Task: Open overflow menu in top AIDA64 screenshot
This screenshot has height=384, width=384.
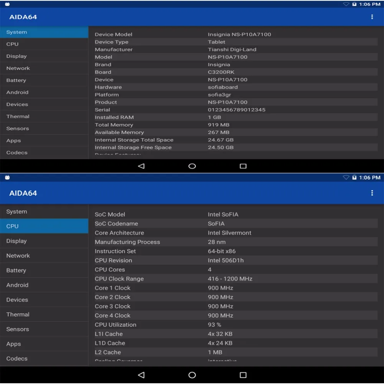Action: (372, 17)
